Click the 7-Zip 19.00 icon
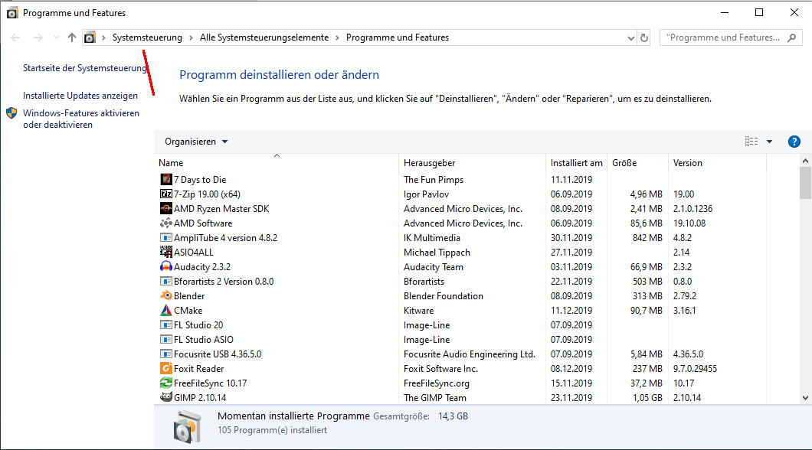 pos(166,194)
